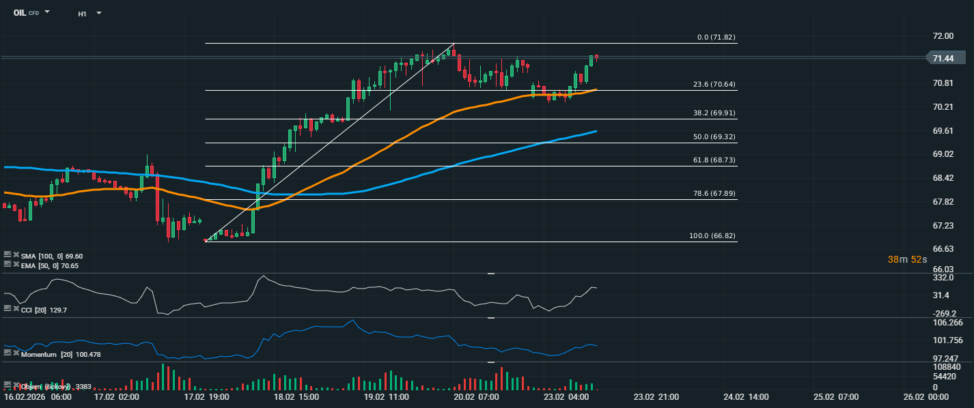Click the candle countdown timer
Screen dimensions: 974x408
coord(907,259)
